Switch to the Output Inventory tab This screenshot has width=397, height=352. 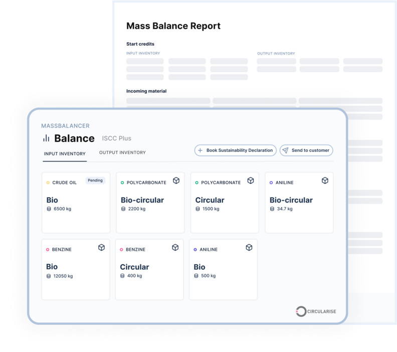122,152
